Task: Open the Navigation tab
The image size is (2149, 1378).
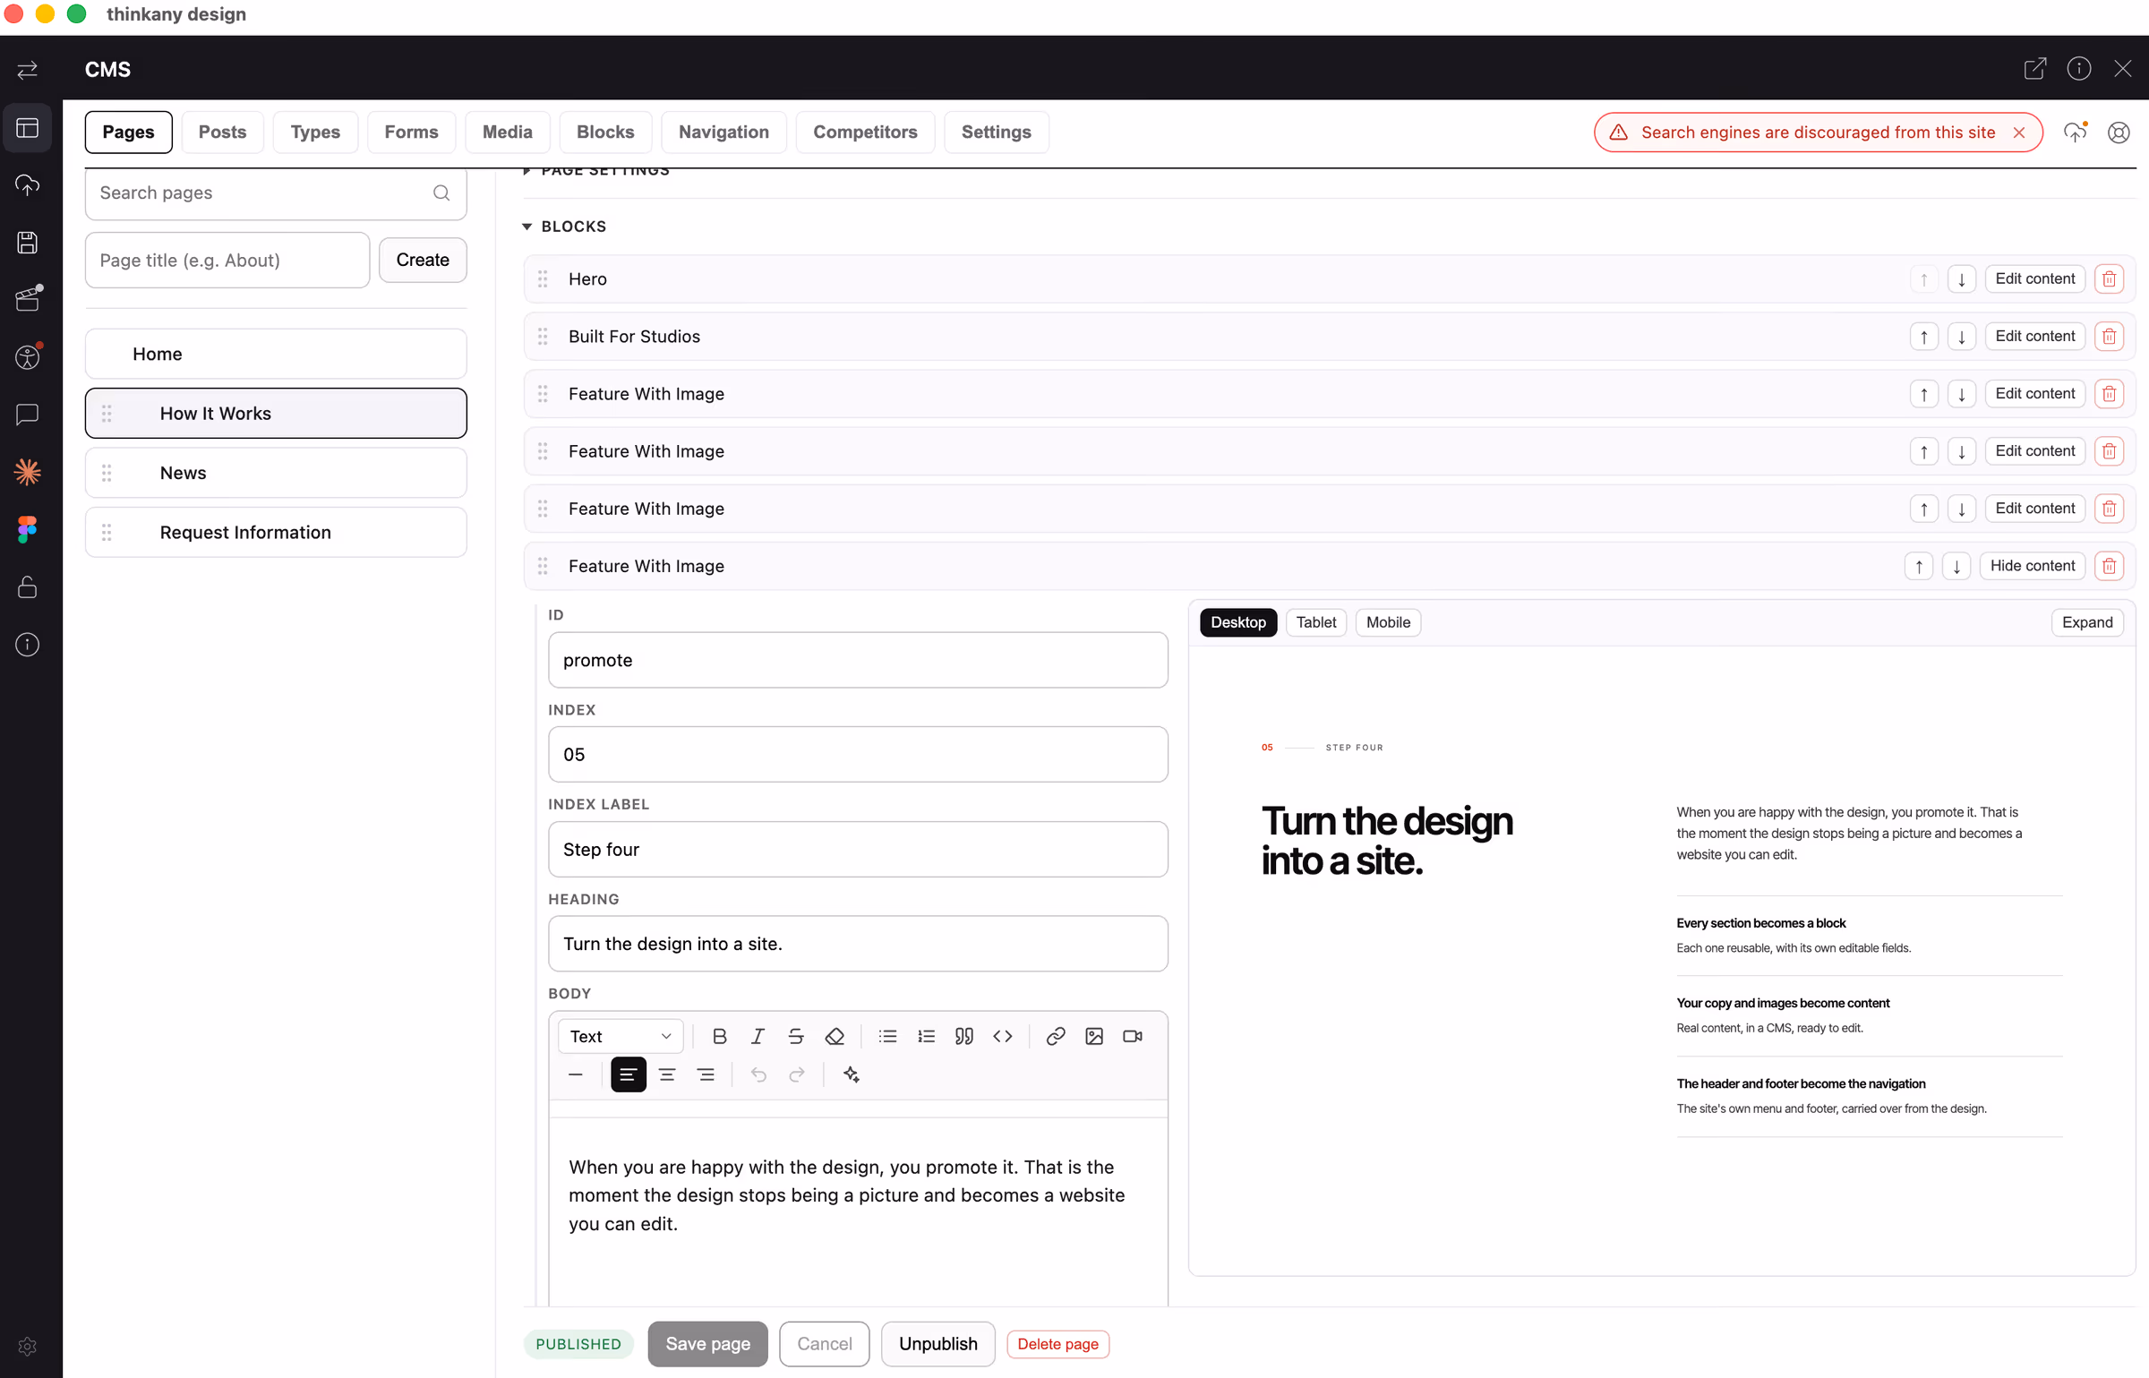Action: pos(723,132)
